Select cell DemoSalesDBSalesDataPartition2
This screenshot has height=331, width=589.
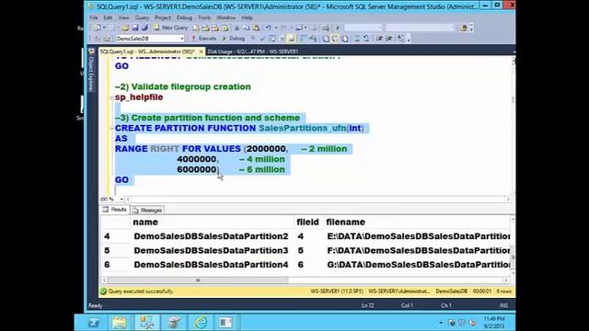[211, 236]
